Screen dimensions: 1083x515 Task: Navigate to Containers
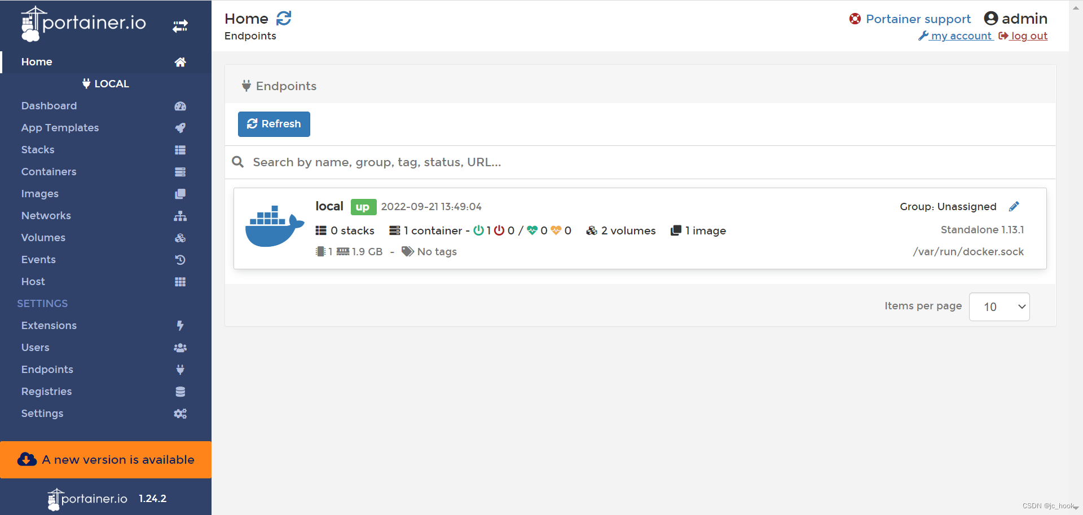coord(49,172)
